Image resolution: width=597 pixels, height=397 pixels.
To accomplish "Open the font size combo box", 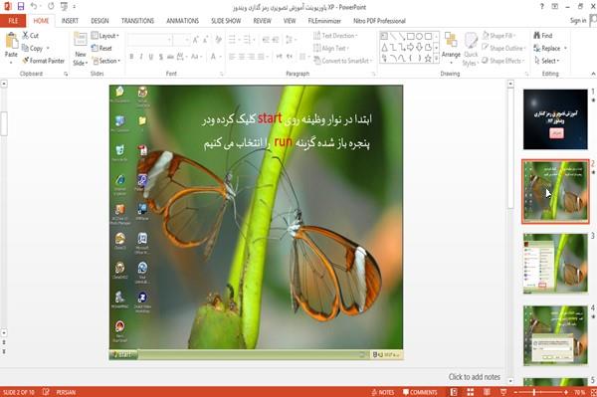I will pos(181,40).
